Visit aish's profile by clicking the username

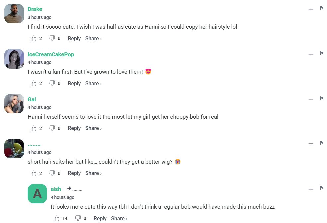point(56,189)
